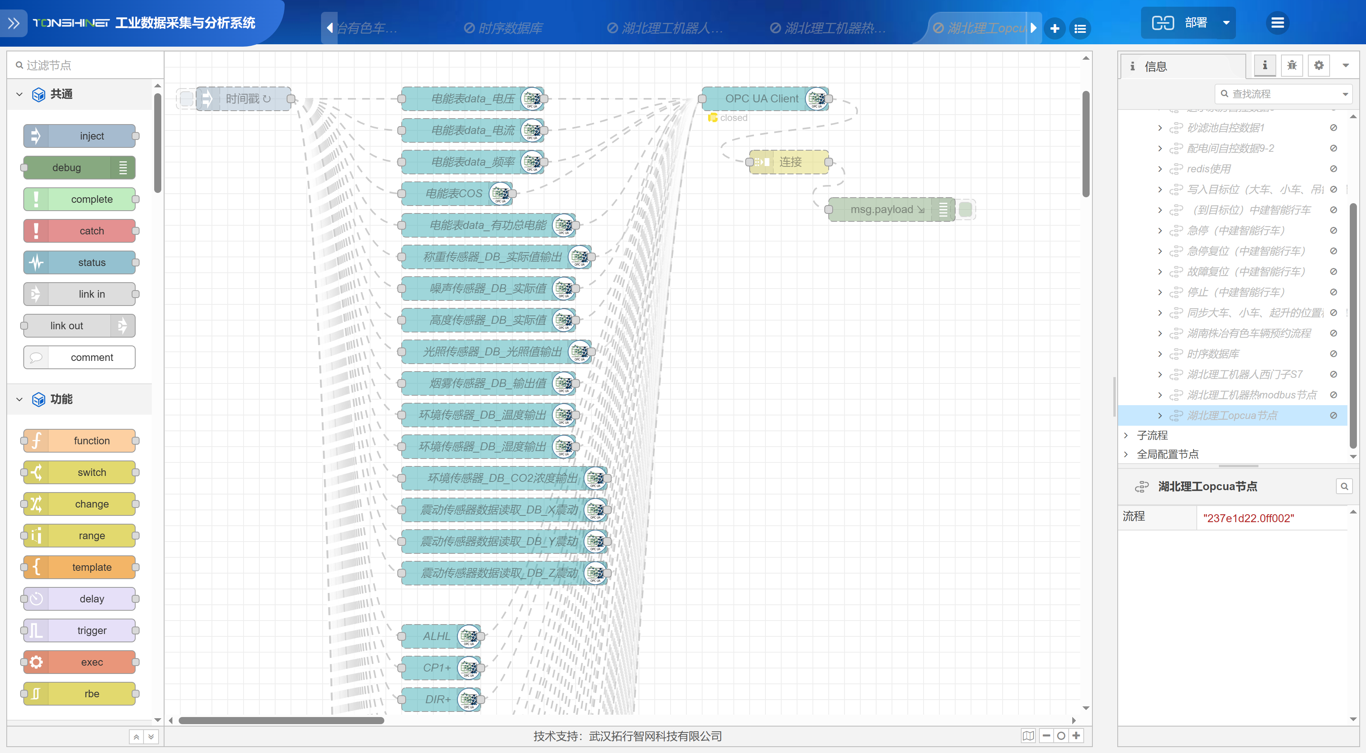
Task: Click the zoom in plus button
Action: pyautogui.click(x=1076, y=736)
